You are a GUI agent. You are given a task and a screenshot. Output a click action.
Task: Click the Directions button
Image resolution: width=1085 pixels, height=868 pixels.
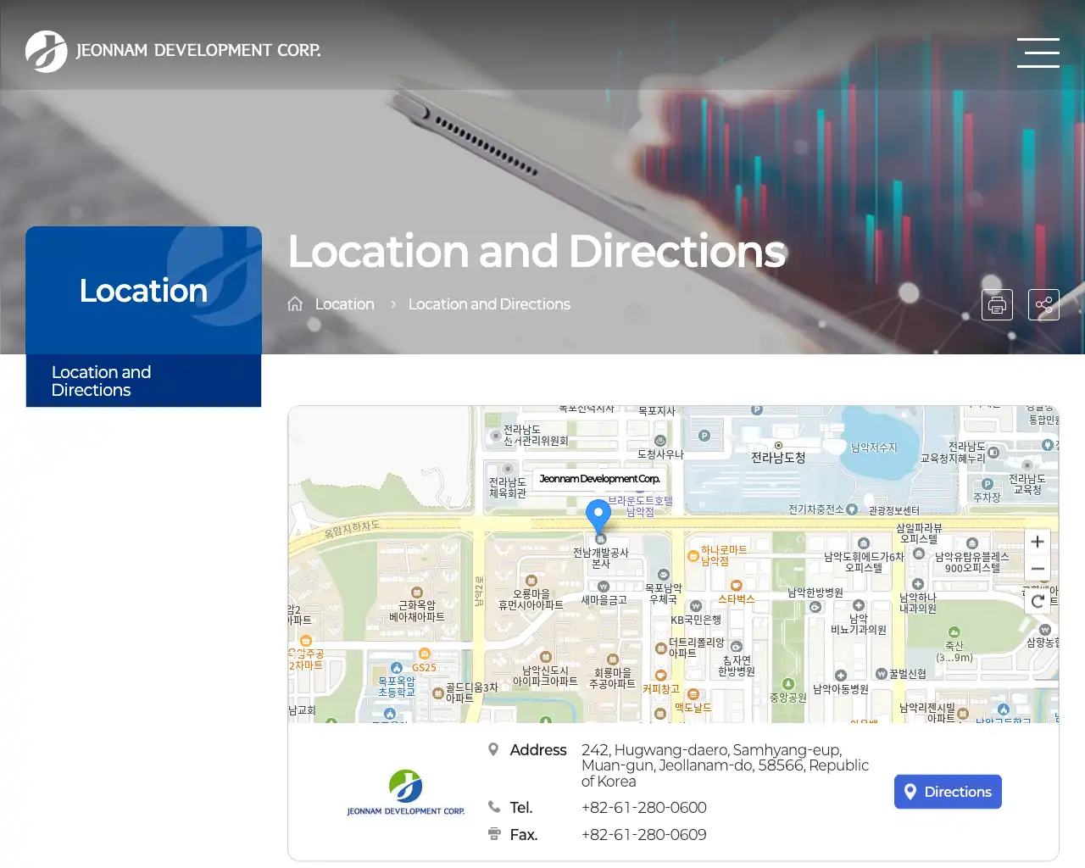pyautogui.click(x=948, y=792)
